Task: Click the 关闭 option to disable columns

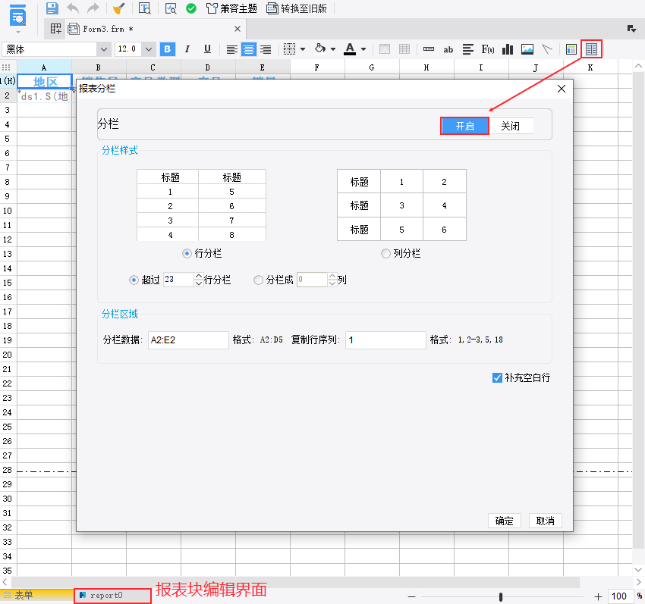Action: coord(510,126)
